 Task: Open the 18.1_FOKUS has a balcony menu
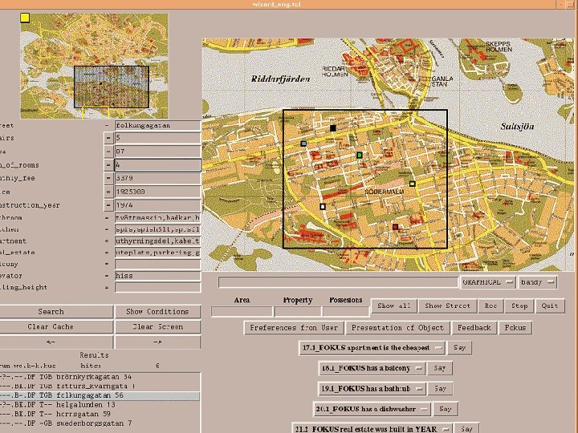[x=372, y=368]
